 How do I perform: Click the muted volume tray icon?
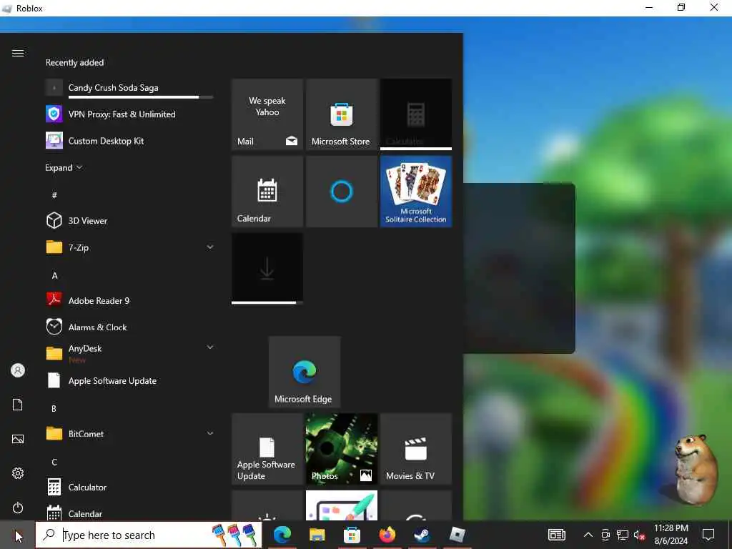point(640,535)
